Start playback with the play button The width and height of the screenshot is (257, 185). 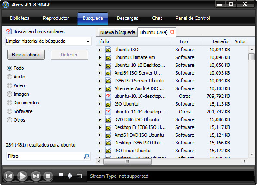(22, 176)
